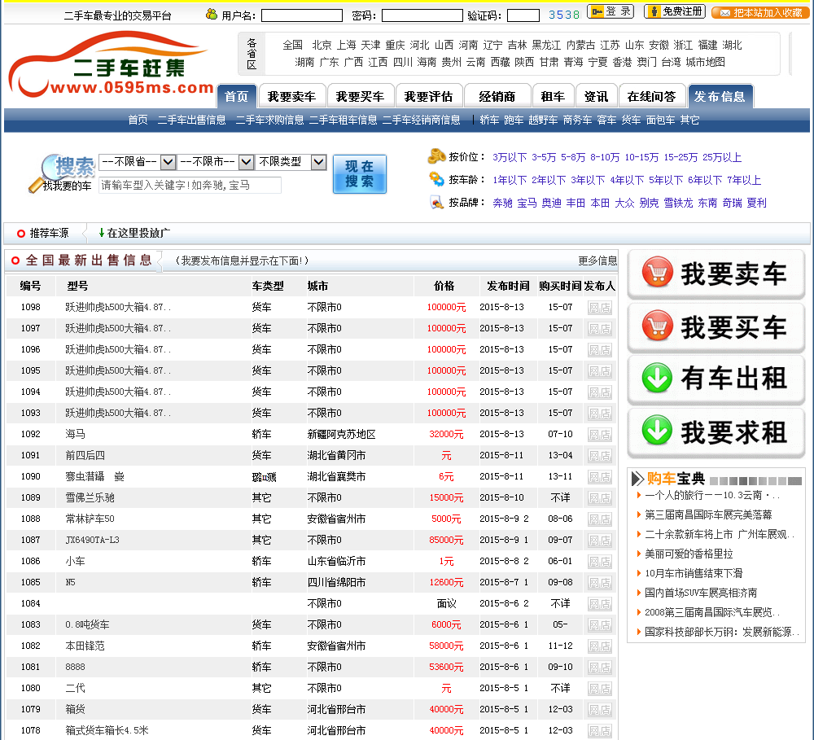Click 网店 icon in row 1095
This screenshot has width=814, height=740.
click(x=600, y=371)
